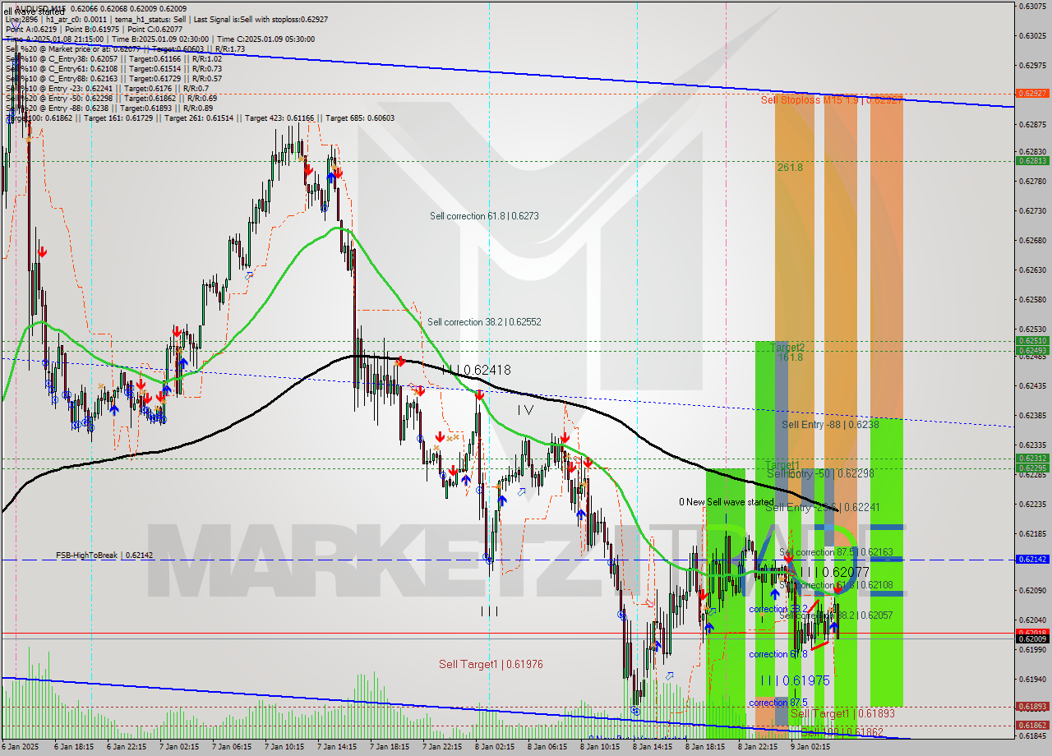Click the blue 'correction 87.5' label
Image resolution: width=1052 pixels, height=756 pixels.
click(777, 703)
